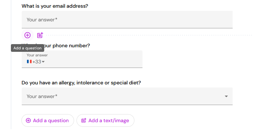Viewport: 253px width, 132px height.
Task: Click the Add a question button
Action: pyautogui.click(x=48, y=120)
